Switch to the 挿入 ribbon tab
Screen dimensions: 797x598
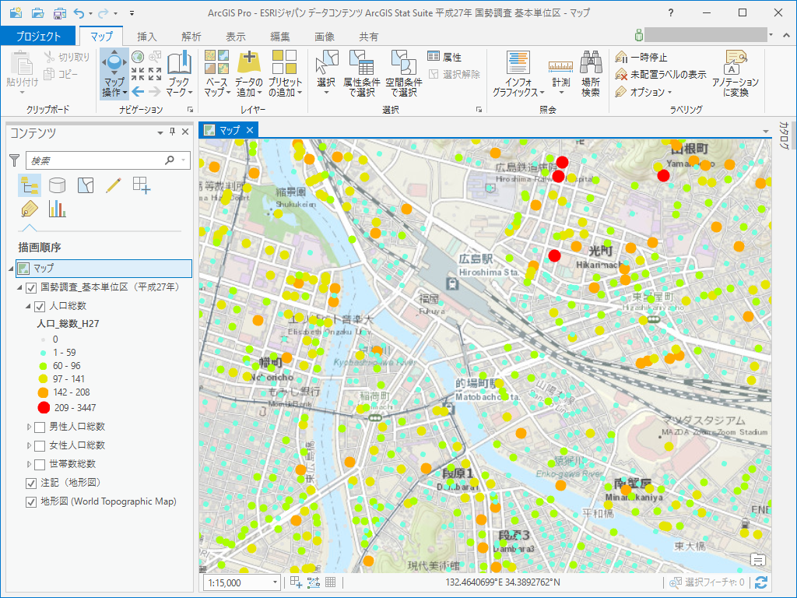coord(147,37)
